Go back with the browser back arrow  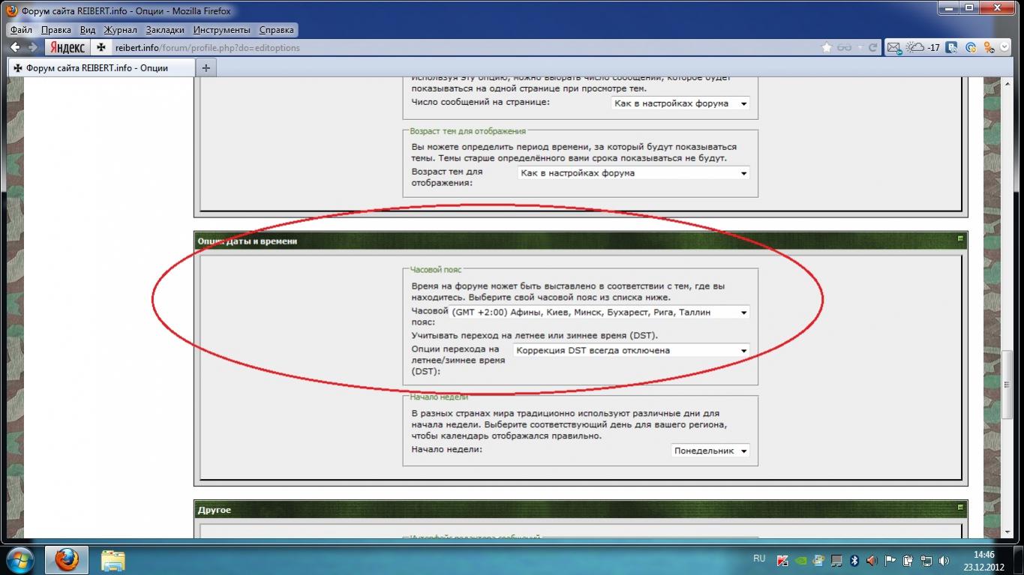click(x=14, y=47)
